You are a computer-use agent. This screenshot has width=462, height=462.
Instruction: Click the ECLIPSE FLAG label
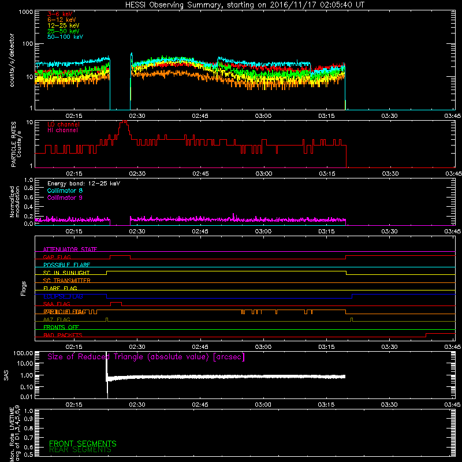64,296
